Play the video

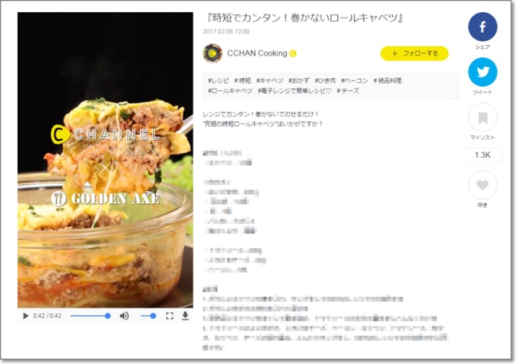coord(25,316)
